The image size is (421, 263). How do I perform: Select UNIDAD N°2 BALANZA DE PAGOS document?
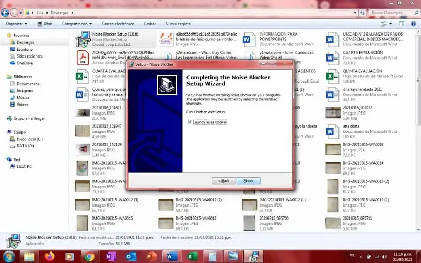coord(366,39)
